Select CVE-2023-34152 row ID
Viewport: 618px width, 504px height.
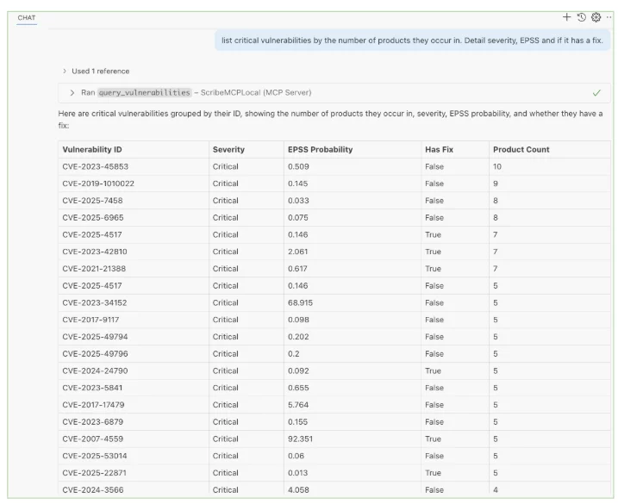(x=95, y=302)
